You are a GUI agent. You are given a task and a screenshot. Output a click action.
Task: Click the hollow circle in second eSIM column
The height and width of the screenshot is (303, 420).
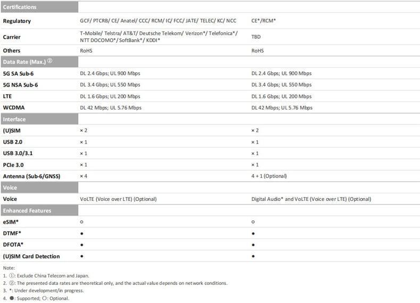(253, 222)
